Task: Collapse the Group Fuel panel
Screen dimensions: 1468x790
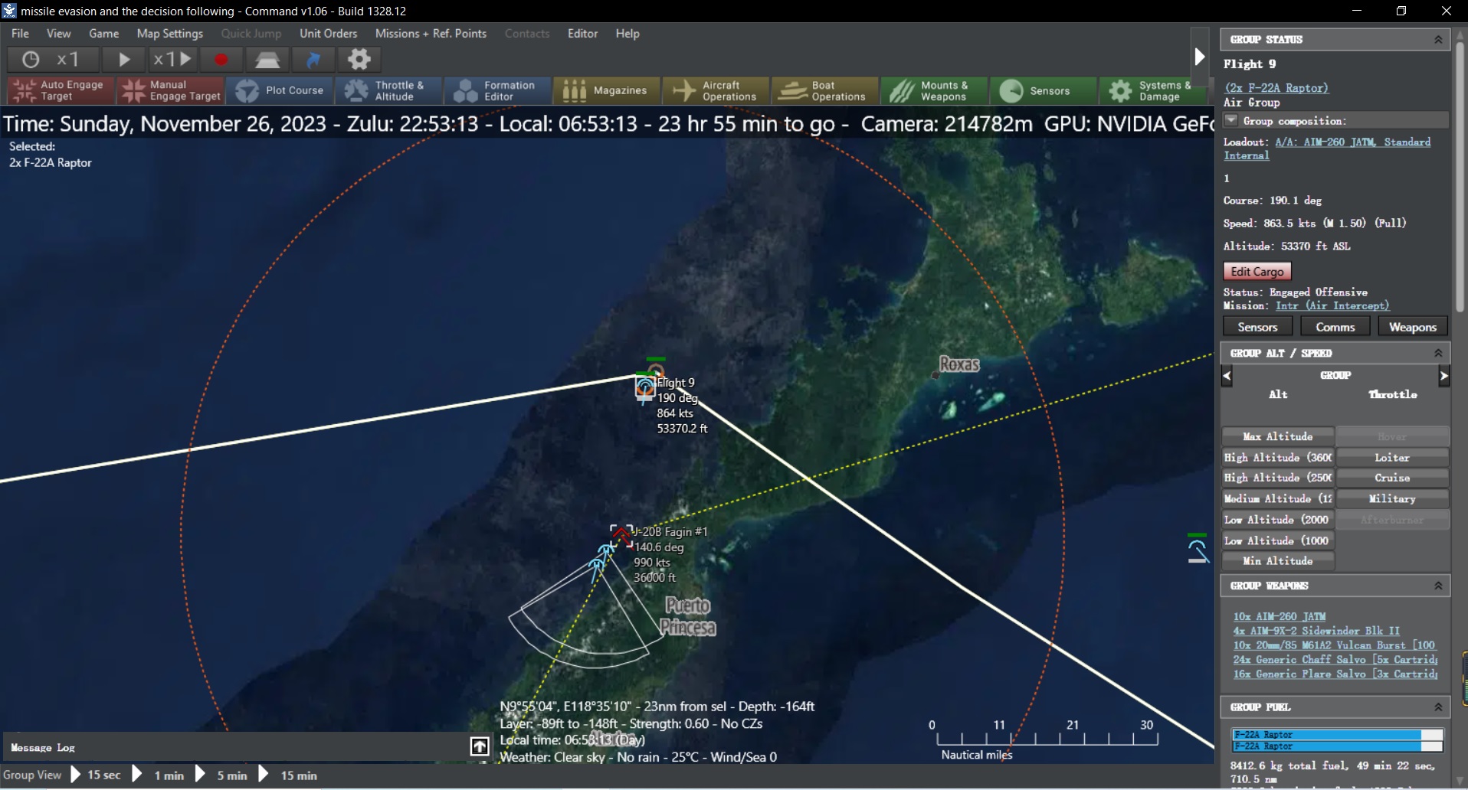Action: point(1438,707)
